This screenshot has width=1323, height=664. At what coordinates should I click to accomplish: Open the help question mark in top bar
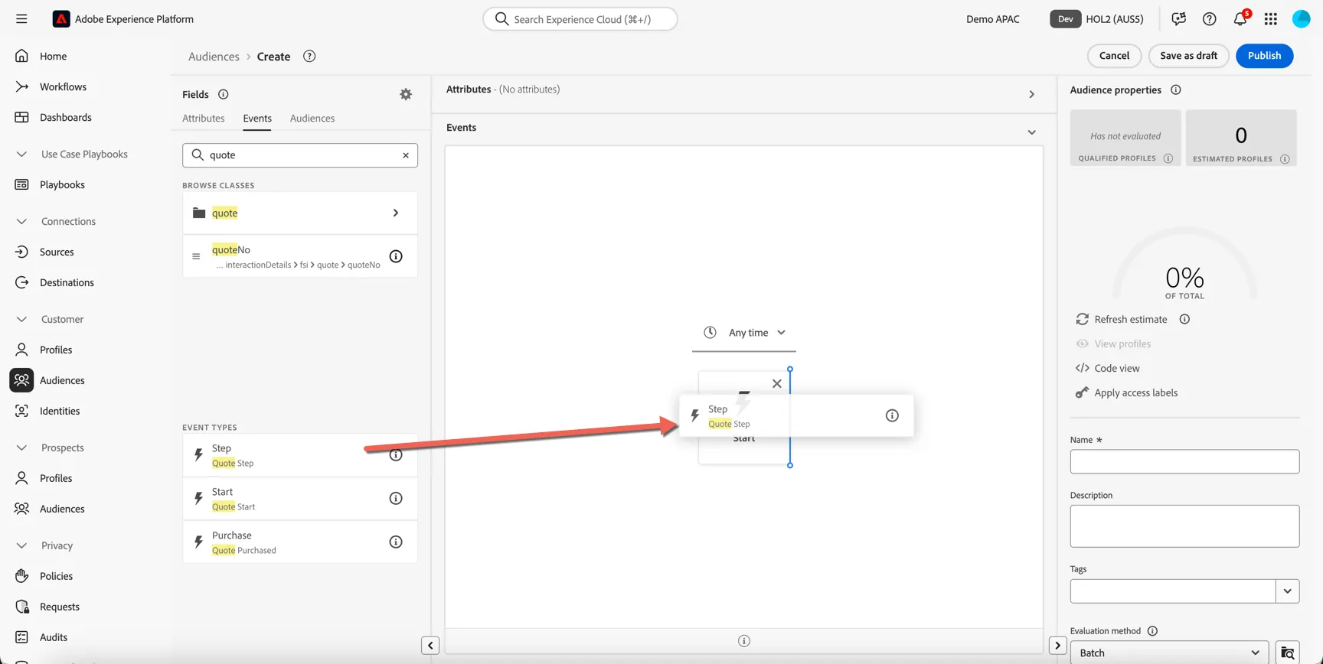(1210, 19)
